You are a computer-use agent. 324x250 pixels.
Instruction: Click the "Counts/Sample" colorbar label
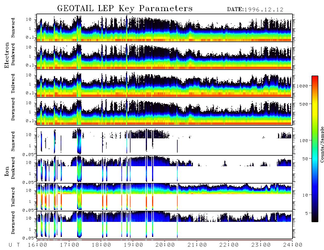tap(322, 144)
